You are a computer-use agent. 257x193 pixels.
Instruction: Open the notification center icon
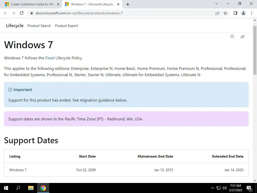point(249,188)
